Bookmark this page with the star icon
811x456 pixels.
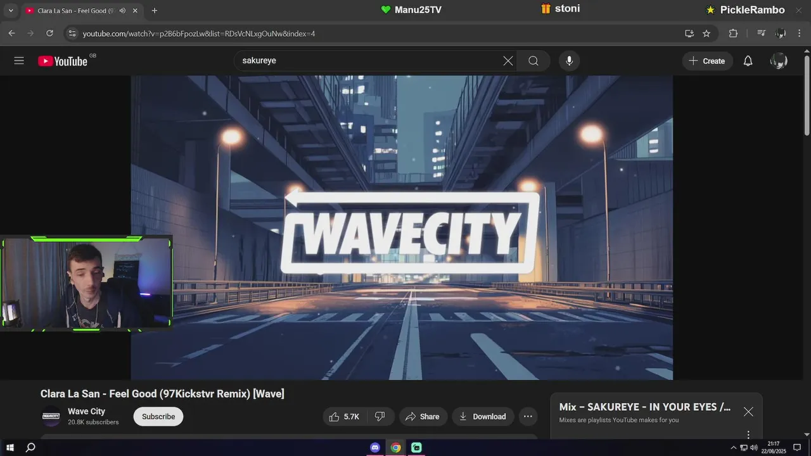pyautogui.click(x=706, y=34)
